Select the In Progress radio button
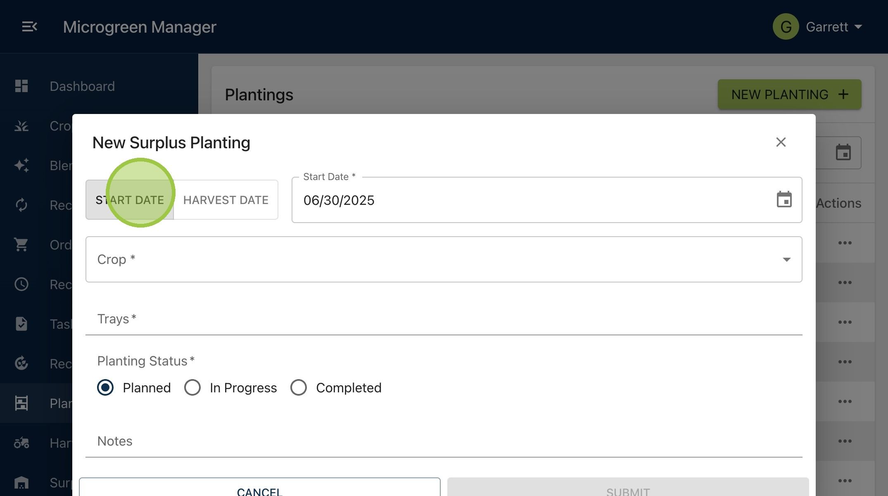This screenshot has width=888, height=496. [192, 387]
